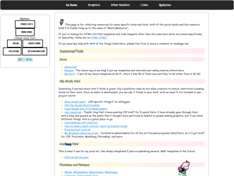The image size is (234, 176).
Task: Switch body font to Comic Sans
Action: [x=33, y=43]
